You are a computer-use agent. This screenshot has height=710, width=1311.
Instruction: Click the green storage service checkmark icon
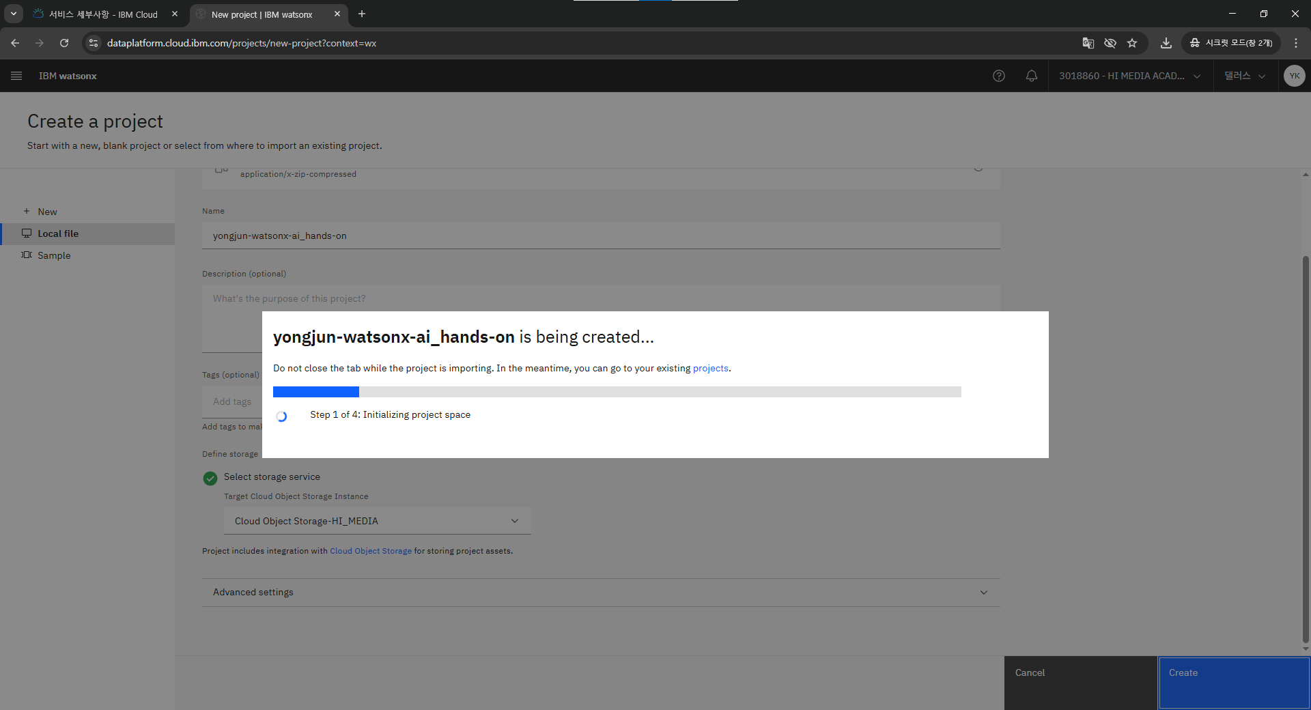pyautogui.click(x=210, y=478)
